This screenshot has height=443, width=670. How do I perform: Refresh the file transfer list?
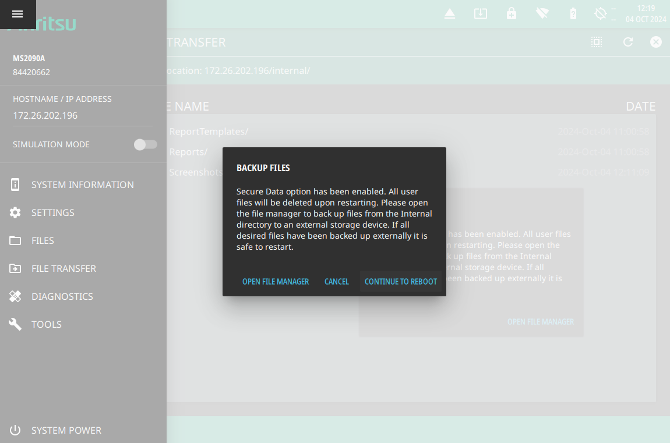click(627, 42)
